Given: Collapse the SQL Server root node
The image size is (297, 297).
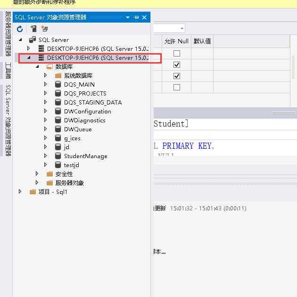Looking at the screenshot, I should (20, 40).
